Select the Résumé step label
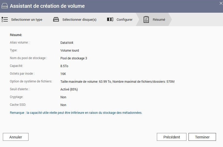223x147 pixels. 159,20
